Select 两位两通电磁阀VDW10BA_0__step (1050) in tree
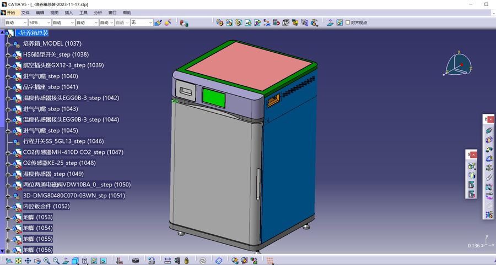The height and width of the screenshot is (265, 496). (77, 185)
